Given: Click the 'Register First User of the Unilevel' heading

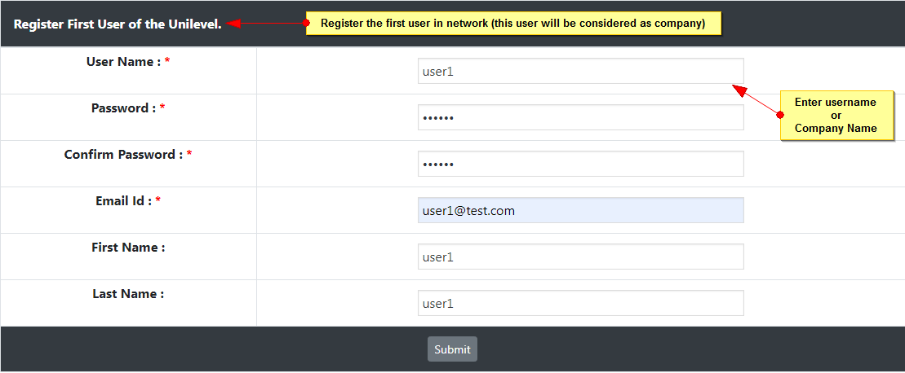Looking at the screenshot, I should point(118,24).
